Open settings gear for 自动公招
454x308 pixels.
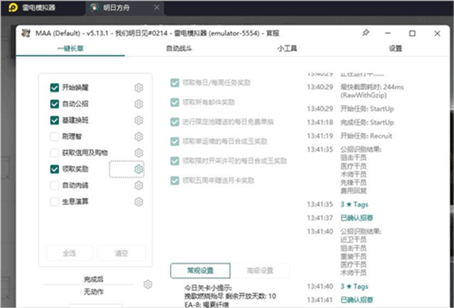[x=138, y=104]
